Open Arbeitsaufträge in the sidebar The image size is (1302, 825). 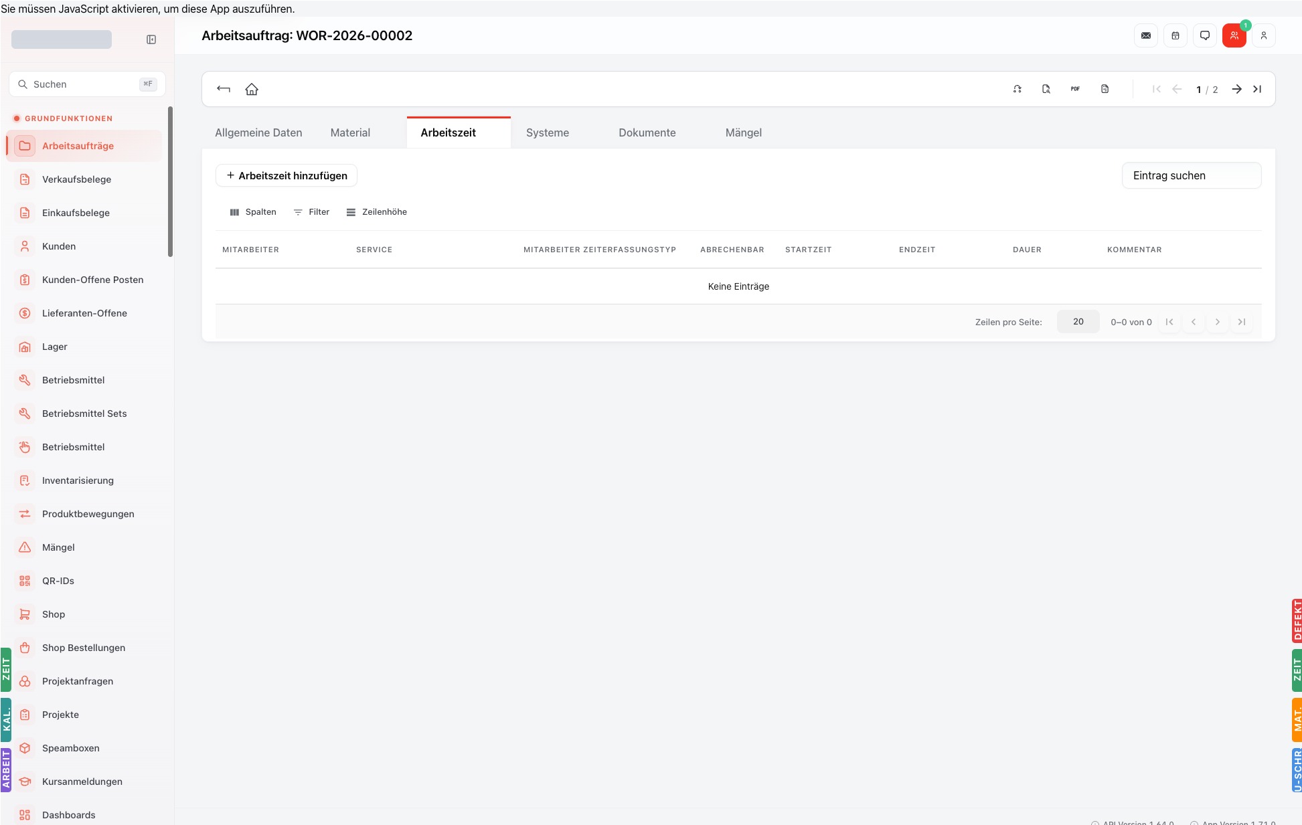coord(84,146)
